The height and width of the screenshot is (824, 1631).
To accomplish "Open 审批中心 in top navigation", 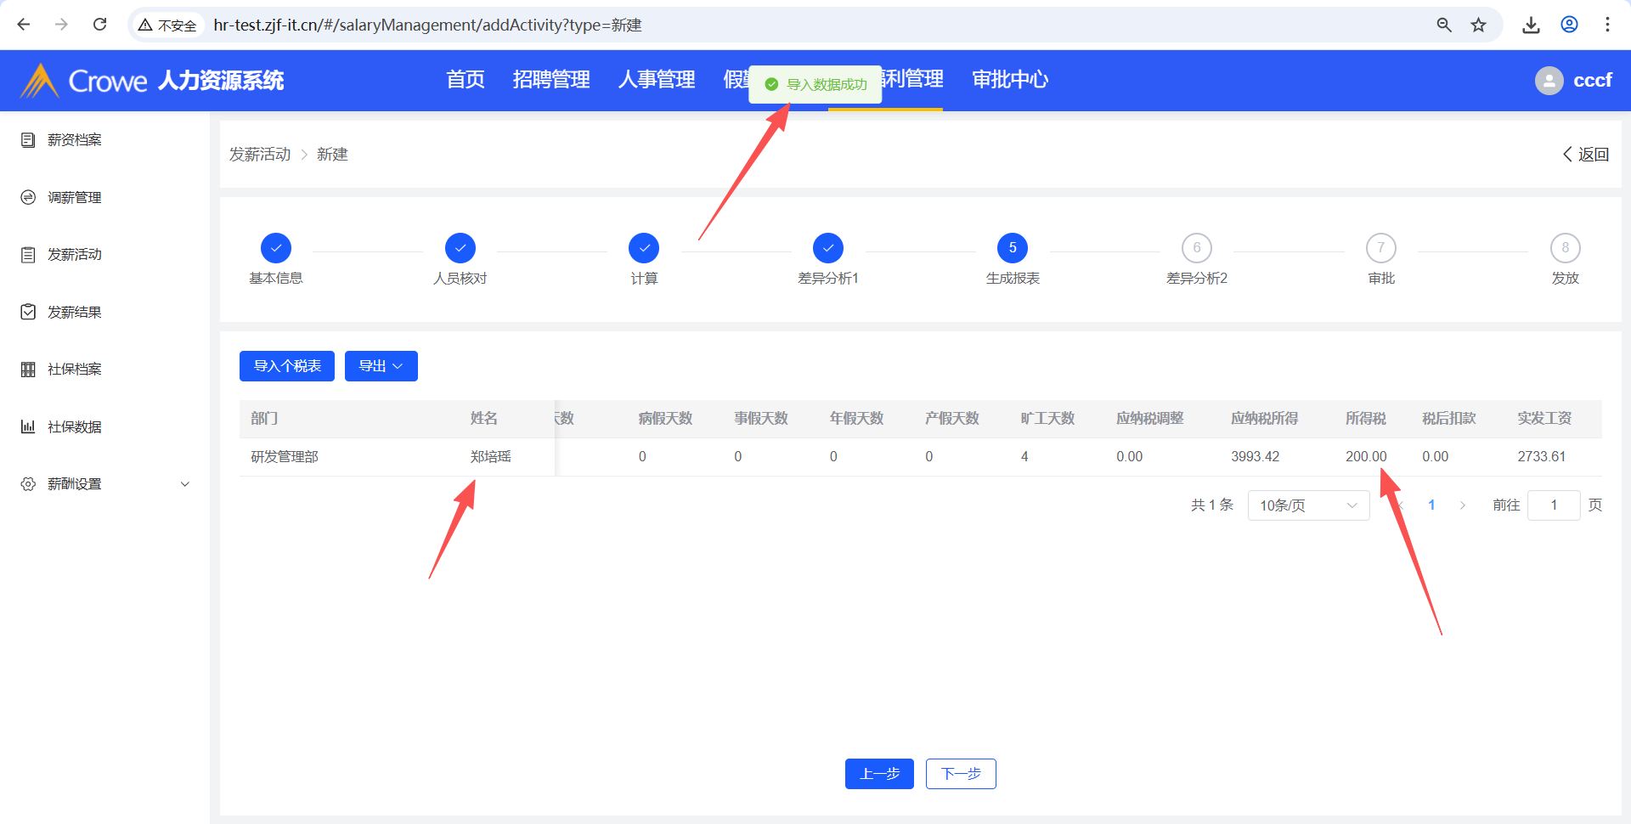I will [1010, 80].
